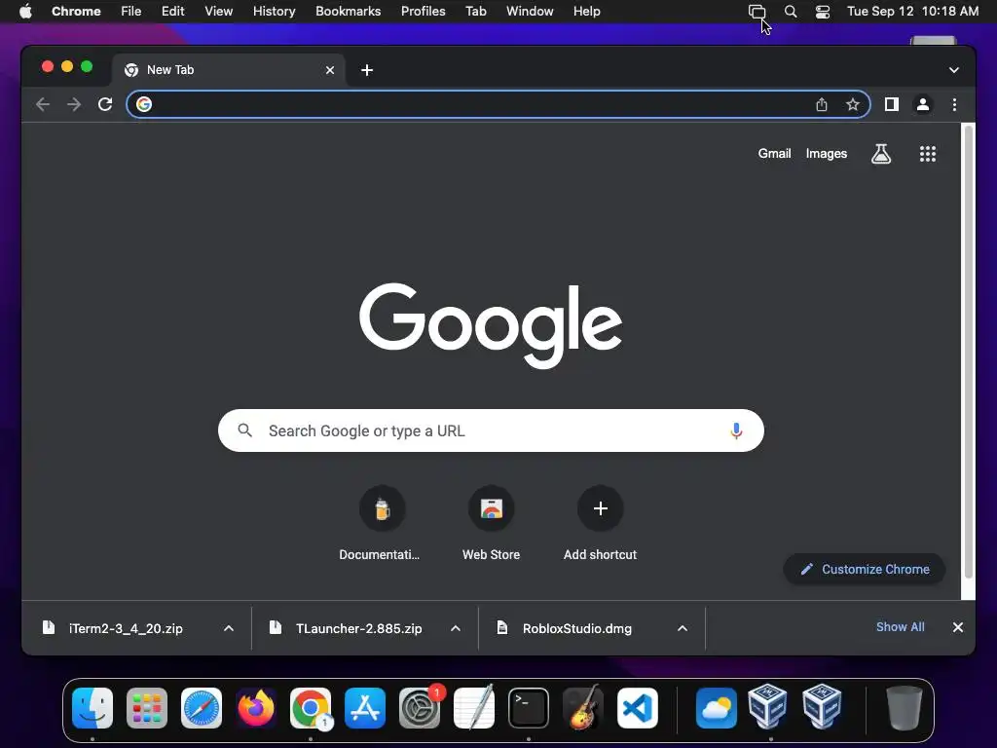Image resolution: width=997 pixels, height=748 pixels.
Task: Expand options for RobloxStudio.dmg download
Action: (683, 628)
